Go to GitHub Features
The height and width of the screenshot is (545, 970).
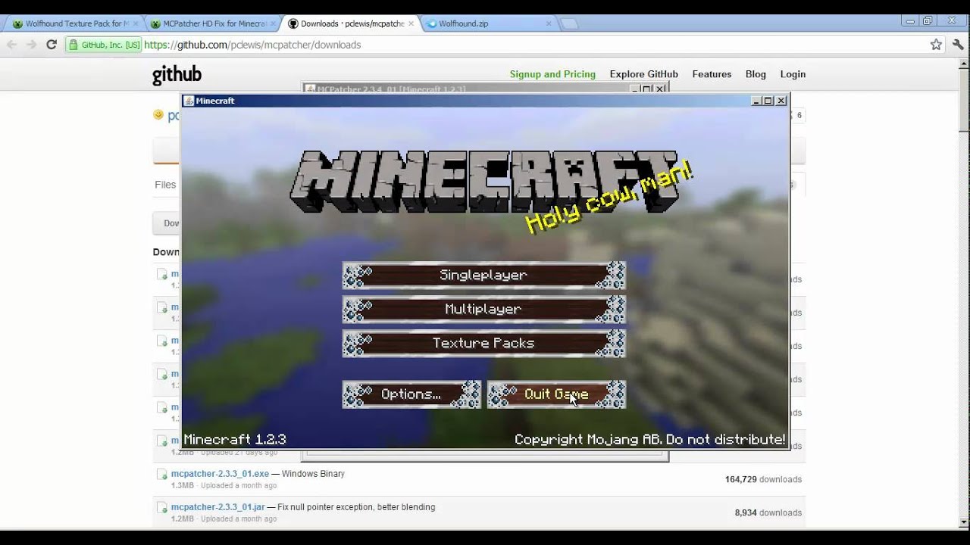click(712, 74)
